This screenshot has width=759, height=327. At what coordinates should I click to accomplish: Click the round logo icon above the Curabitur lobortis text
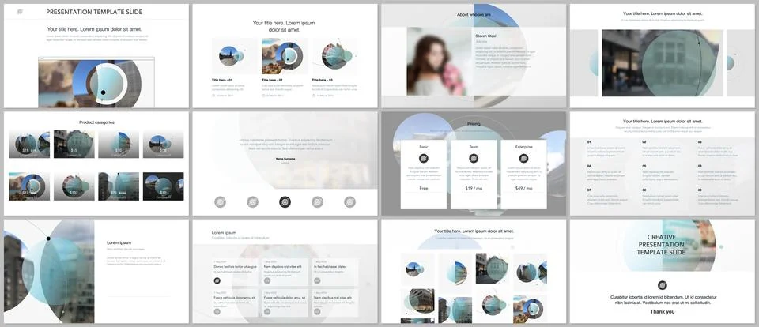tap(663, 285)
